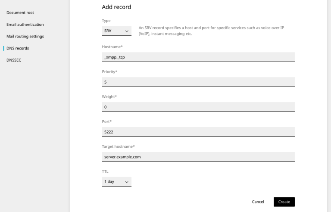Image resolution: width=331 pixels, height=212 pixels.
Task: Select DNS records in sidebar
Action: tap(18, 48)
